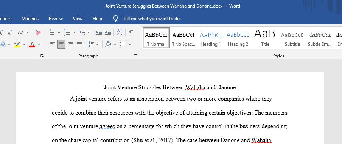
Task: Open shading color dropdown arrow
Action: 115,45
